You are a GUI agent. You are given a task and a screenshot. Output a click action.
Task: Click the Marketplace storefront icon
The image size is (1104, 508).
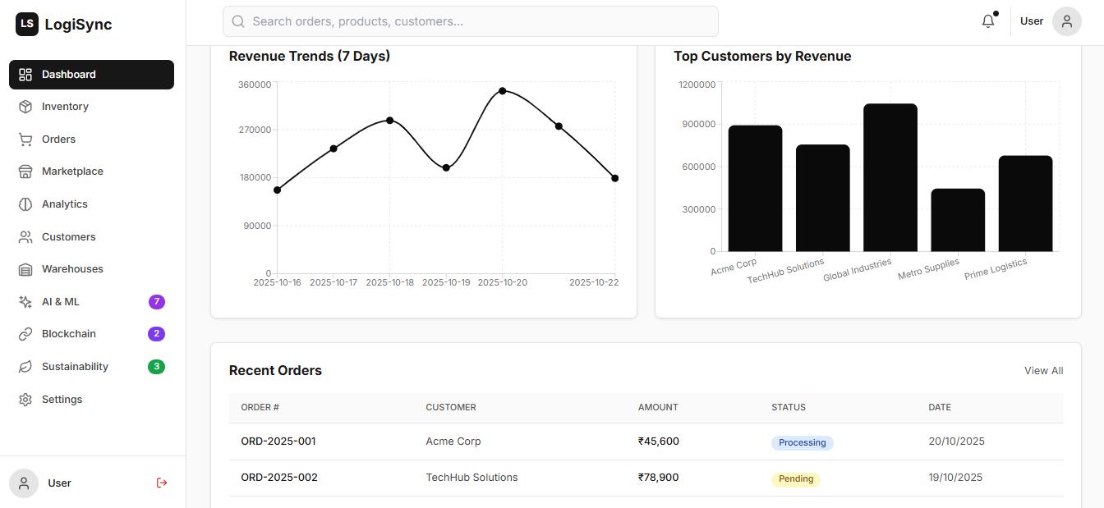pyautogui.click(x=25, y=172)
